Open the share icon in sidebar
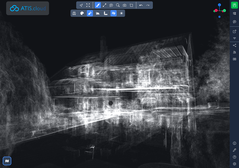 click(235, 45)
